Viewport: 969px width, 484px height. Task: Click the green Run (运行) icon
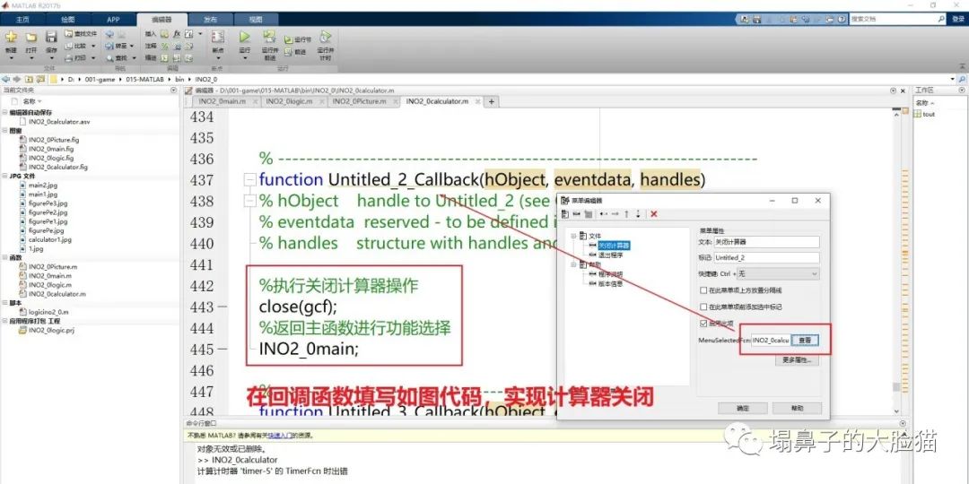tap(245, 37)
